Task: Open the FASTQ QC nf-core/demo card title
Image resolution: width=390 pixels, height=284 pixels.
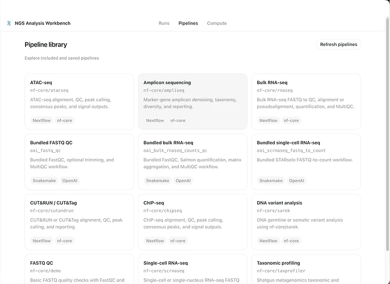Action: point(41,263)
